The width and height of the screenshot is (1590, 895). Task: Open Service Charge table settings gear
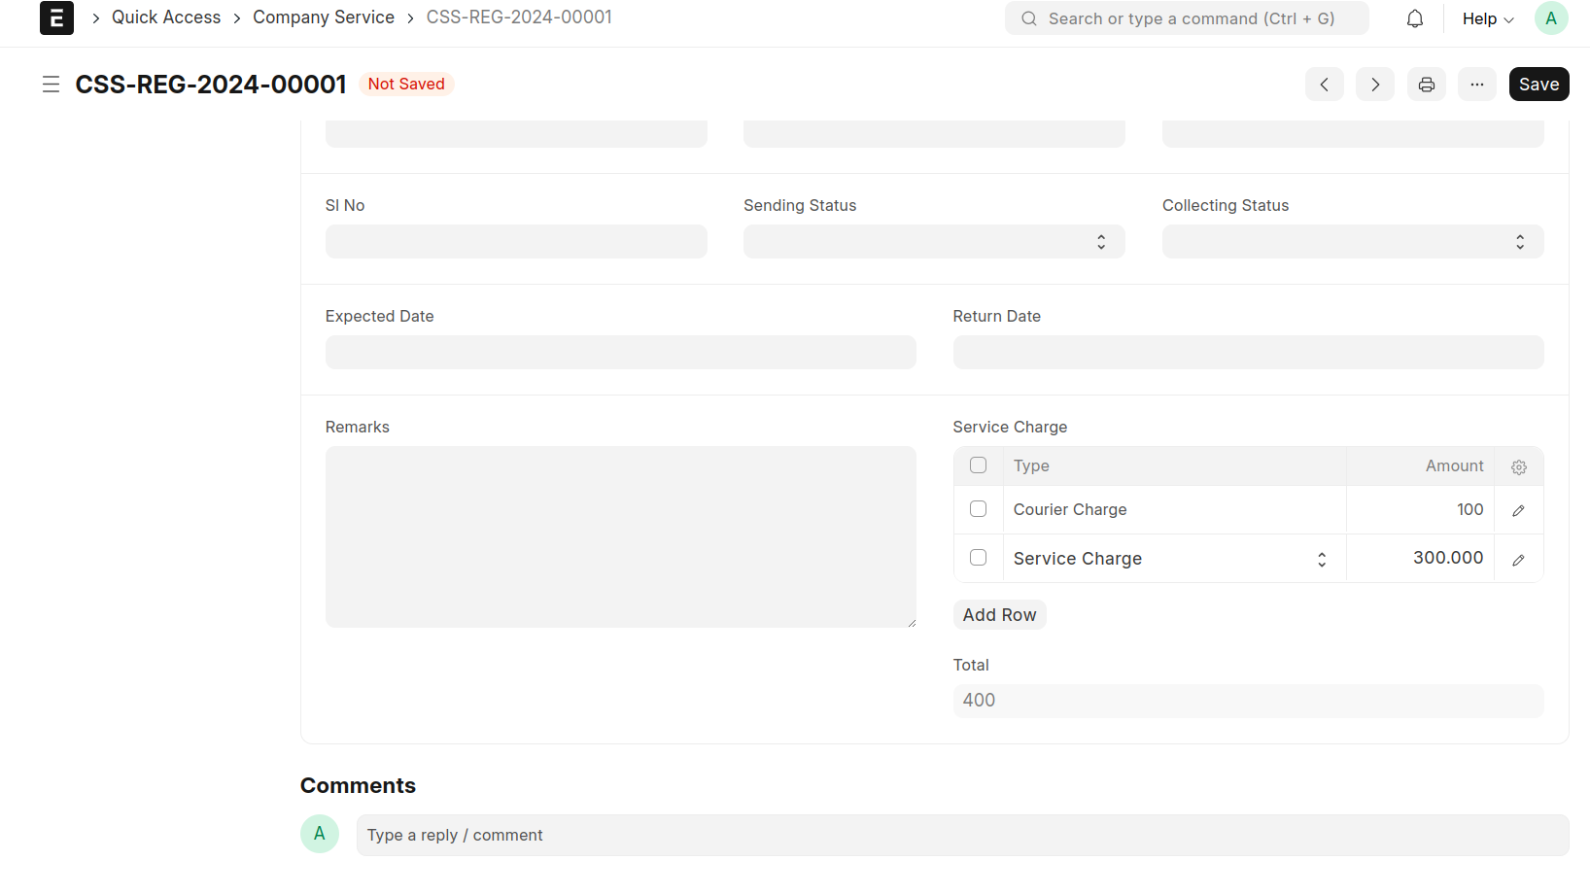1518,467
